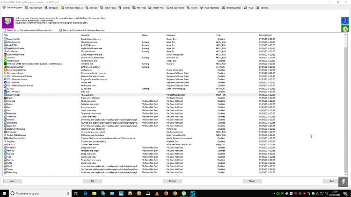
Task: Select the Spybot-S&D Cleaning entry
Action: (x=141, y=135)
